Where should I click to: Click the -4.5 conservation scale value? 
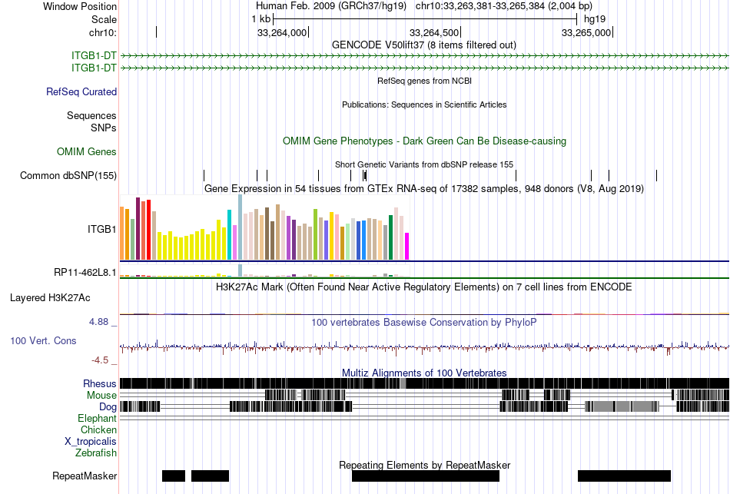(x=100, y=360)
